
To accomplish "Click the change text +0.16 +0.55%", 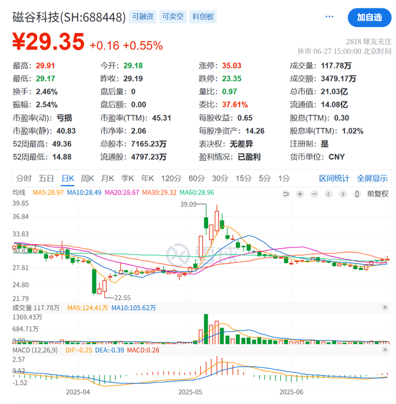I will pos(126,46).
